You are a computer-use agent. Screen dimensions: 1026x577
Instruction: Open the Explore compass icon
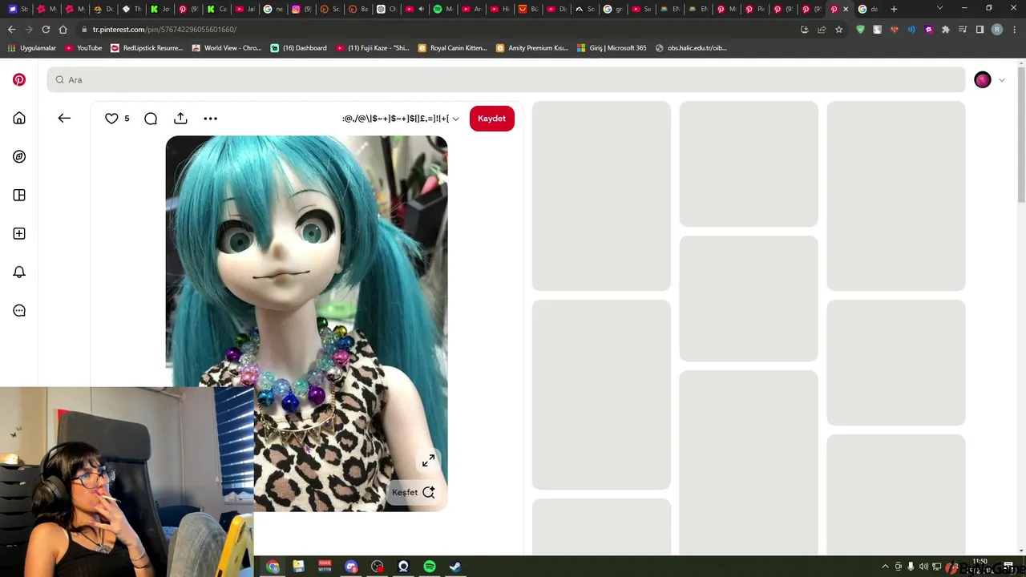(19, 157)
